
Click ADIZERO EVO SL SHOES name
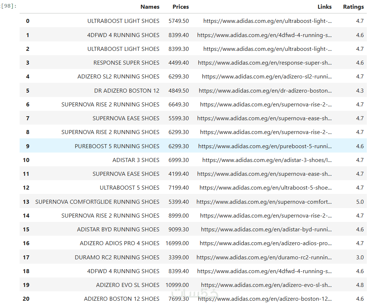[x=128, y=285]
